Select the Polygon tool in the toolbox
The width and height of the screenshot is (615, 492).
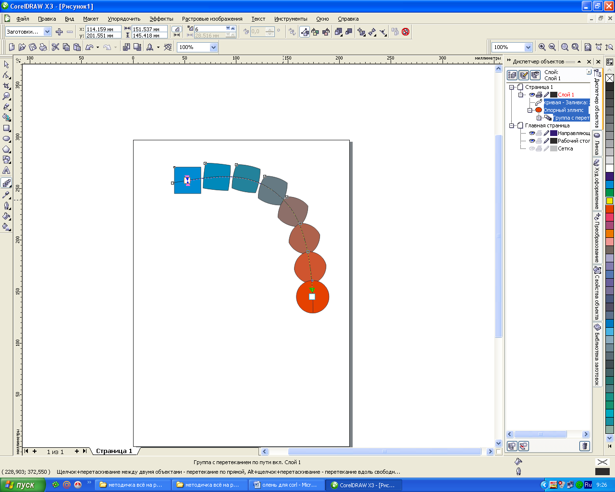6,149
